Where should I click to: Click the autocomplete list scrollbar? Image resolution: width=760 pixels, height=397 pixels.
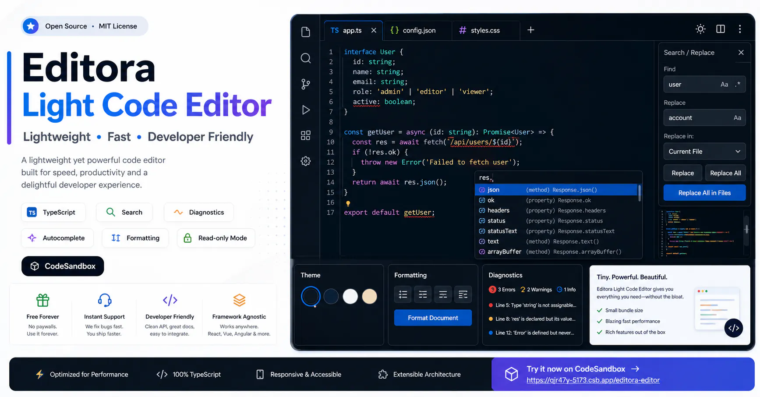640,193
